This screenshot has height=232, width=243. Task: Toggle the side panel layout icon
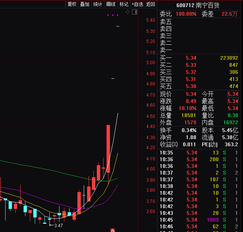pyautogui.click(x=135, y=12)
